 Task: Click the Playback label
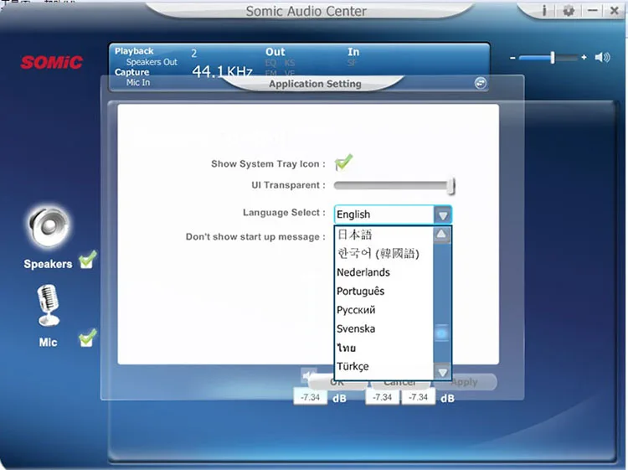134,51
